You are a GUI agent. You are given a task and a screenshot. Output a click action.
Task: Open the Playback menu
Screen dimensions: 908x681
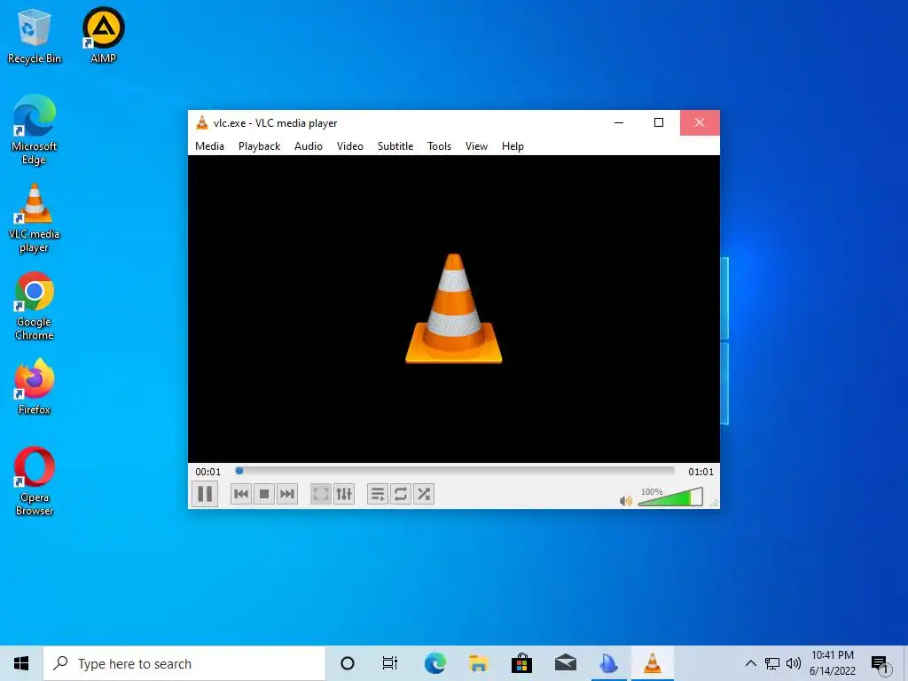(x=260, y=146)
